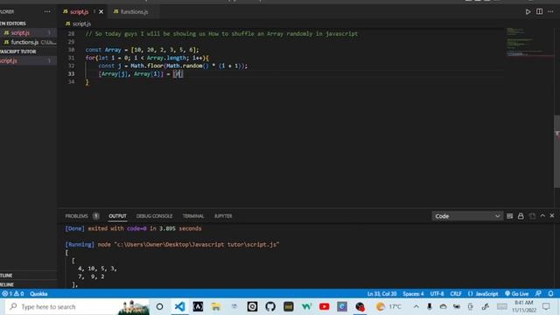Open the notifications bell in status bar
The width and height of the screenshot is (560, 315).
550,294
